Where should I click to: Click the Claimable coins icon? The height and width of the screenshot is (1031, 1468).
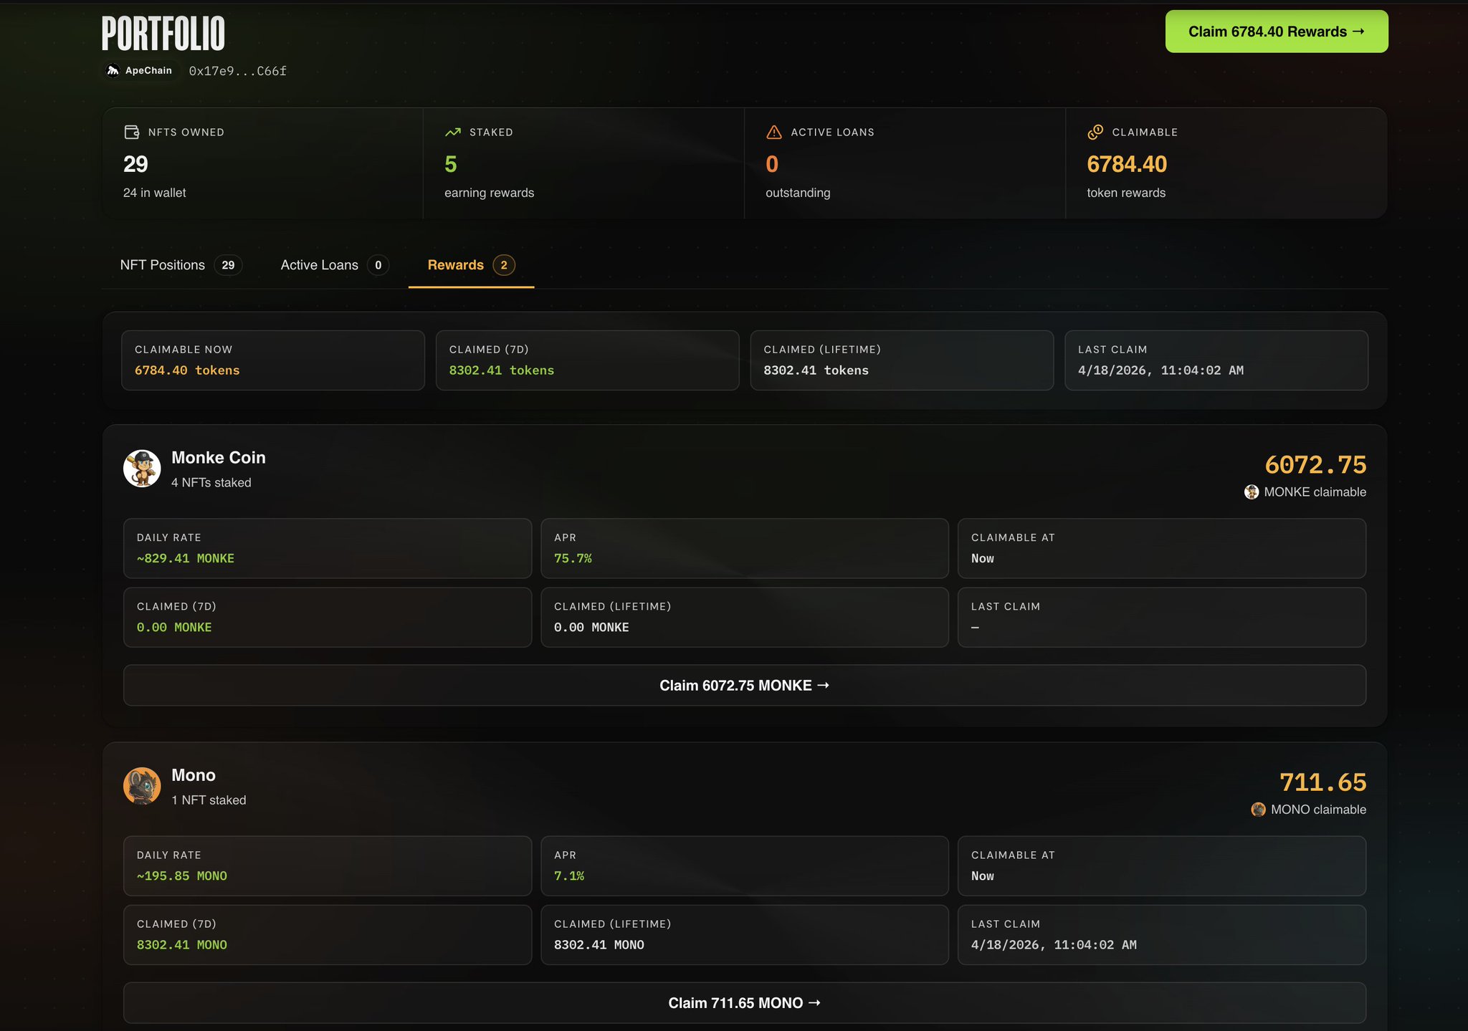pos(1095,133)
